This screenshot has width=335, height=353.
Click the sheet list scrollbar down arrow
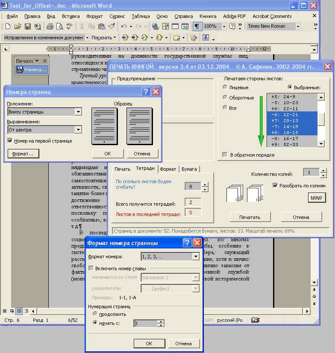coord(321,144)
